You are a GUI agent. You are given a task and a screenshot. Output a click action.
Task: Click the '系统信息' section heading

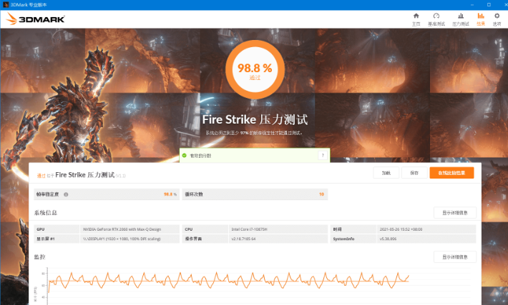coord(46,212)
